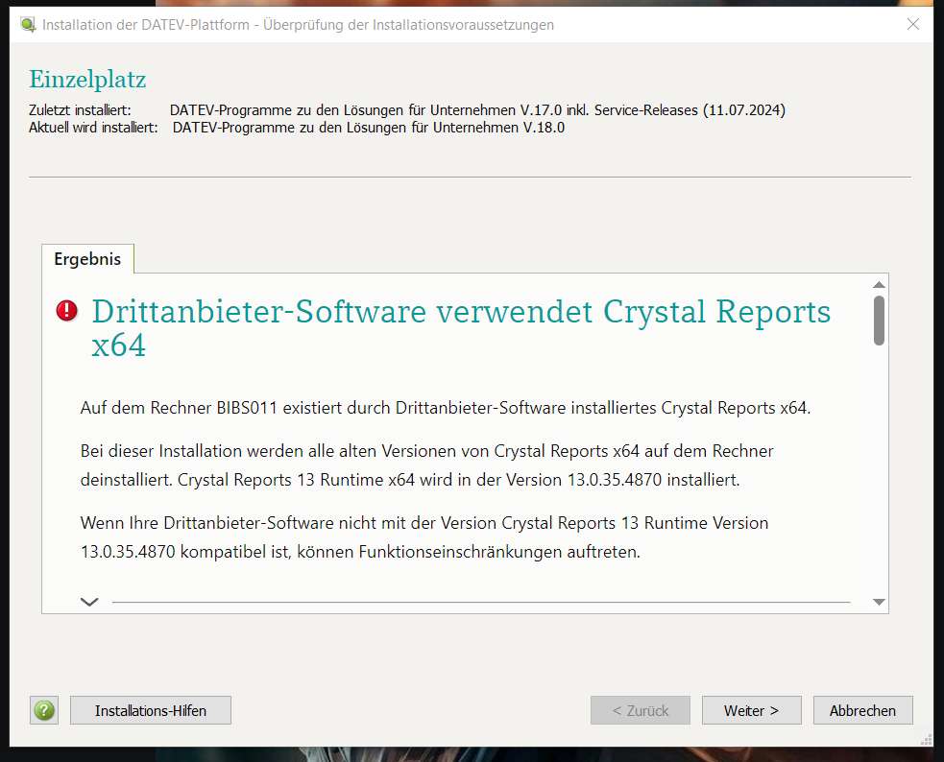Click the paragraph starting 'Wenn Ihre Drittanbieter-Software'

[424, 537]
